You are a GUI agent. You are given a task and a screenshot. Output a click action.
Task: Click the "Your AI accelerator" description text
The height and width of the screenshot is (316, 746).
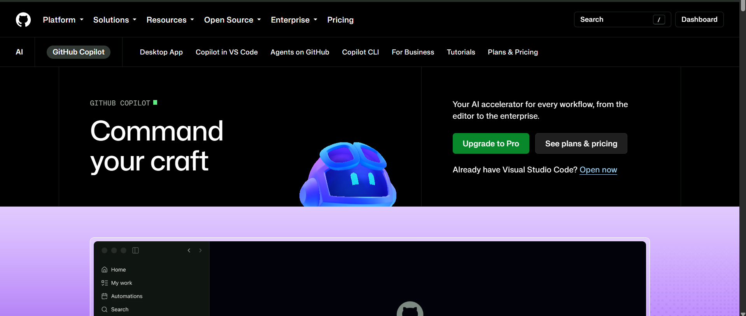pos(540,110)
